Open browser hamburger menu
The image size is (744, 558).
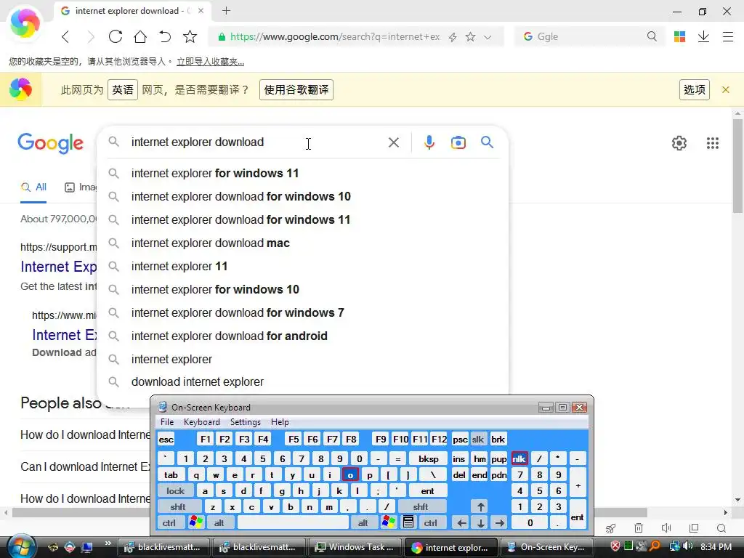tap(728, 36)
